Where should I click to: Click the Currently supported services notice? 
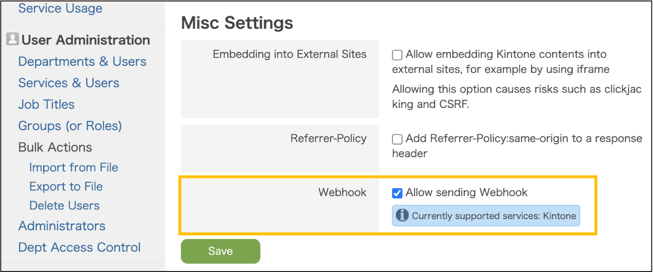493,216
